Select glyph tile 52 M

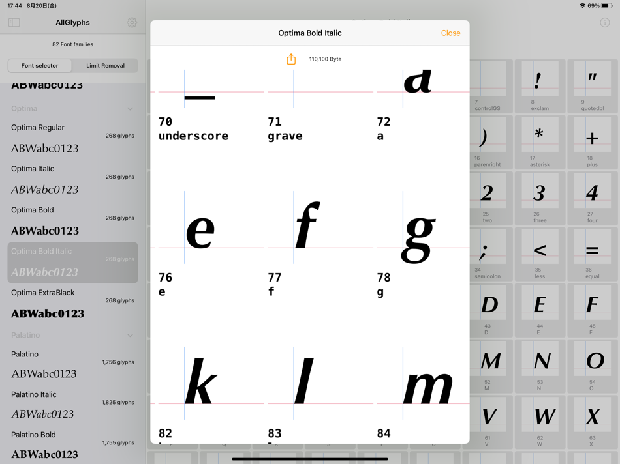(491, 366)
